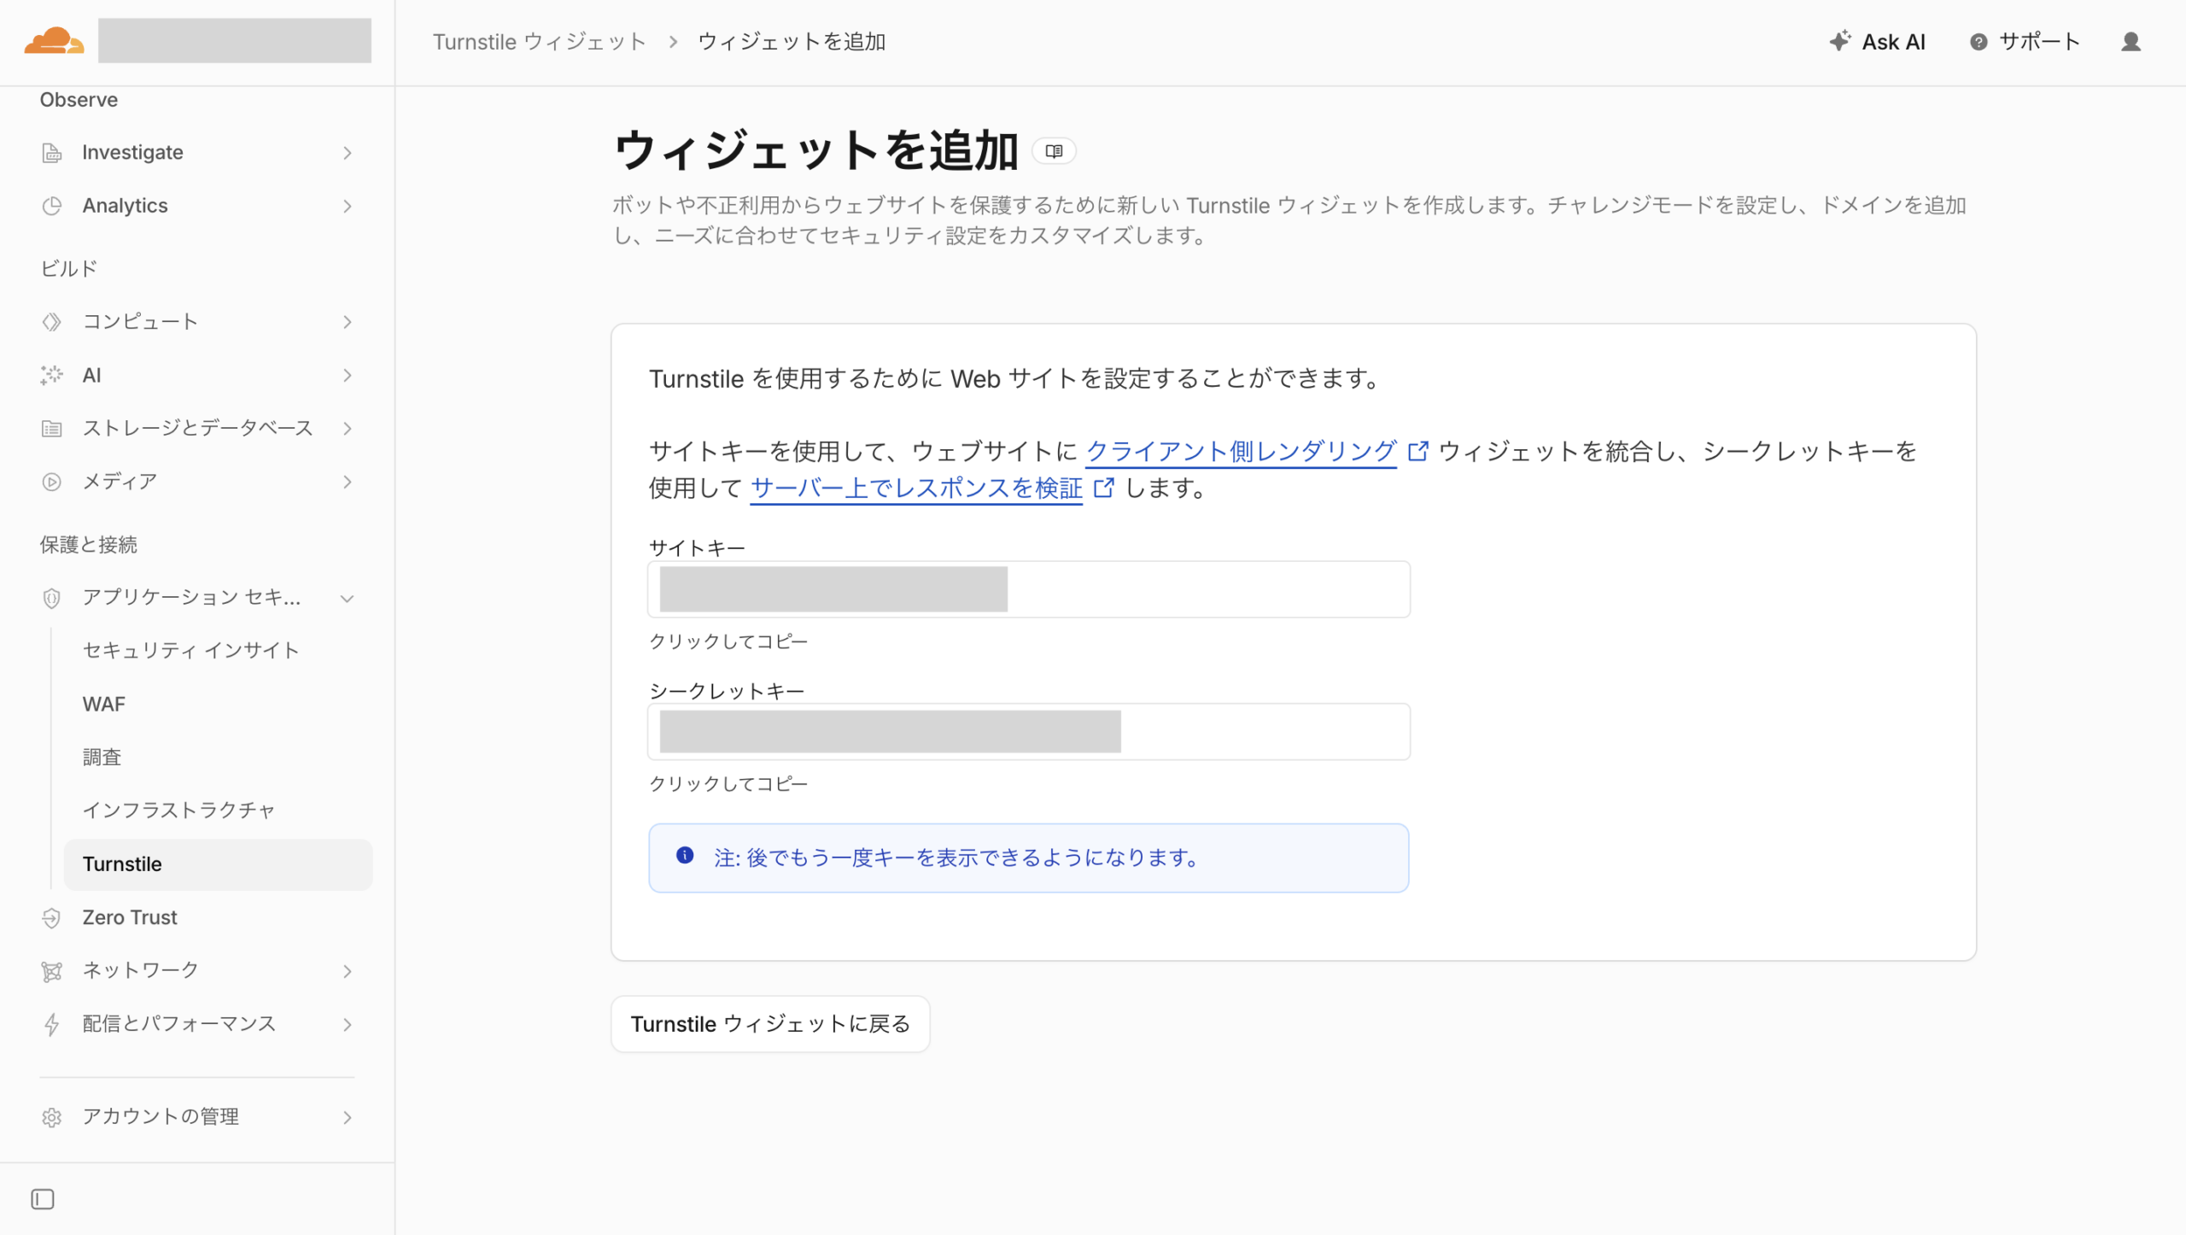The image size is (2186, 1235).
Task: Open the user profile icon
Action: (2130, 42)
